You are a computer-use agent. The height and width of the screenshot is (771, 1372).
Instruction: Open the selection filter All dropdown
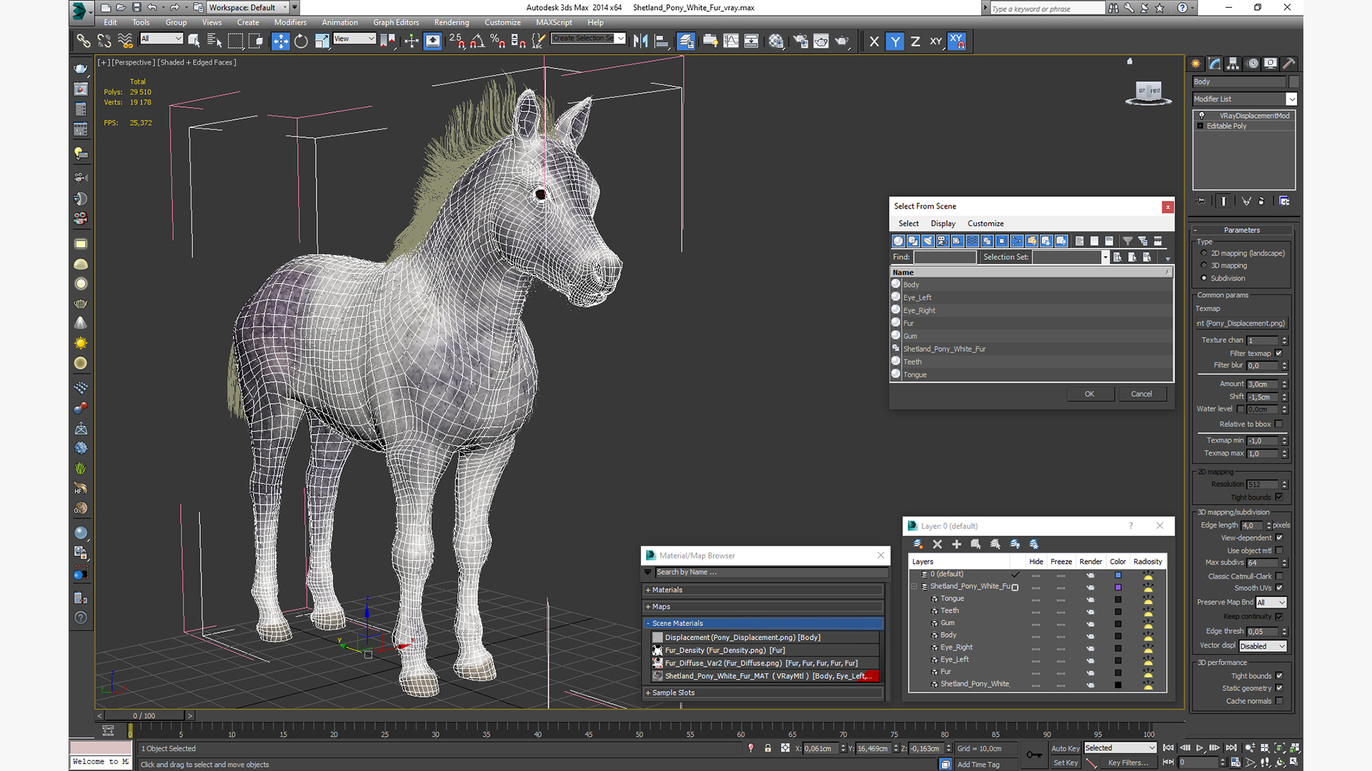[161, 39]
